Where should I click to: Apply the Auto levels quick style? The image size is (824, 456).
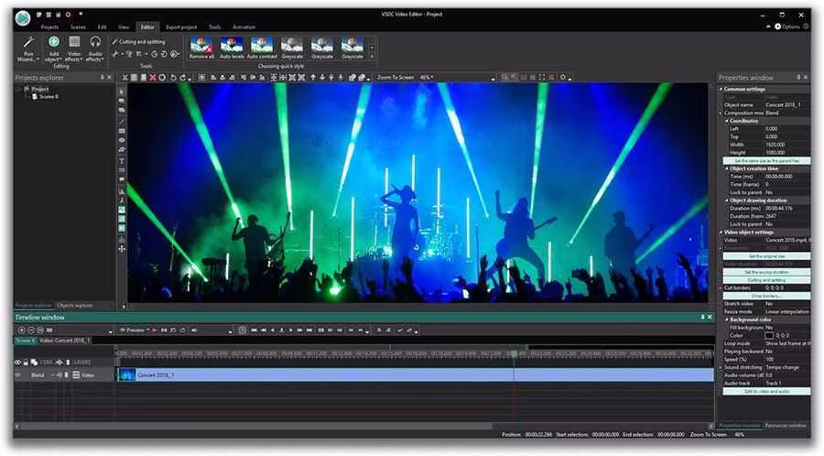[x=232, y=48]
